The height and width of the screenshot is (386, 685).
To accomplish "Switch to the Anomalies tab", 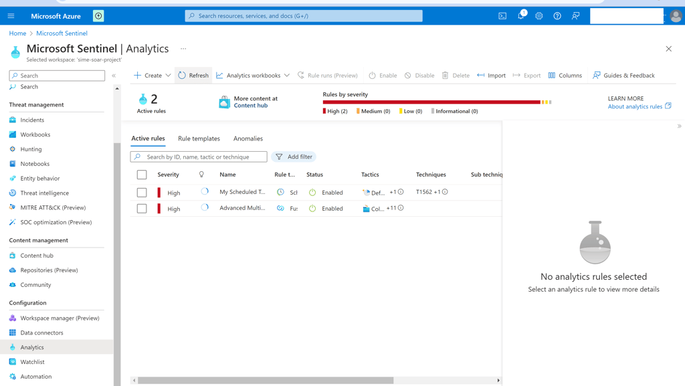I will coord(248,138).
